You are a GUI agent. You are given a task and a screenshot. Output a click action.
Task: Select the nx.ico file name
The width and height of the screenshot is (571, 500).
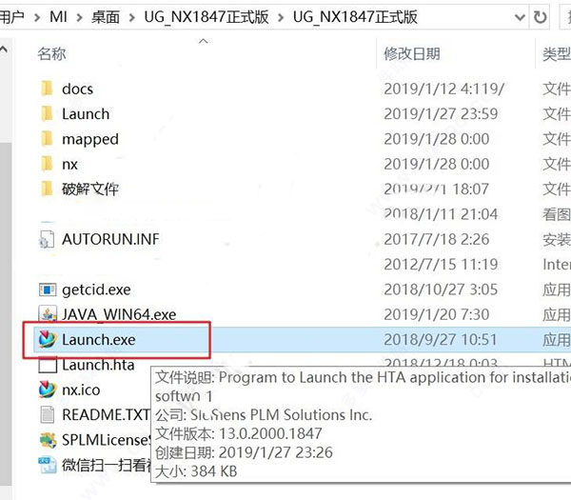(x=81, y=390)
